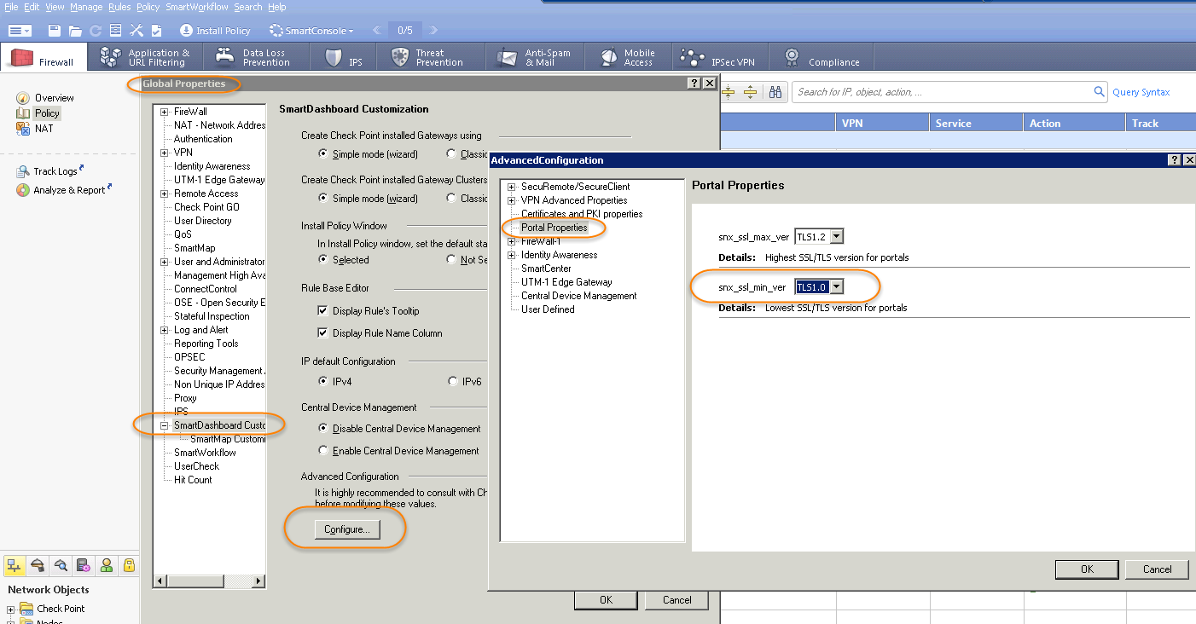This screenshot has height=624, width=1196.
Task: Select the VPN Communities lock icon
Action: pos(129,565)
